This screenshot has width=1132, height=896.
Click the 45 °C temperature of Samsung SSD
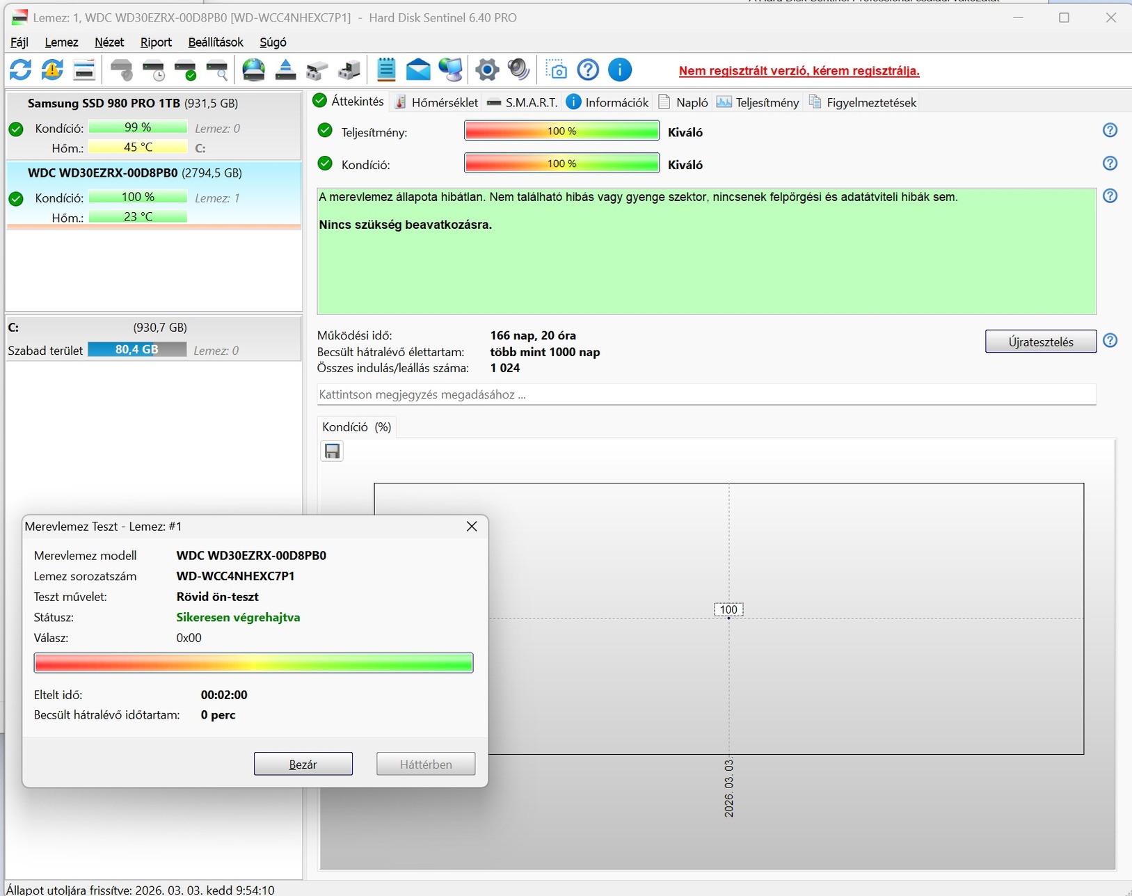point(138,147)
